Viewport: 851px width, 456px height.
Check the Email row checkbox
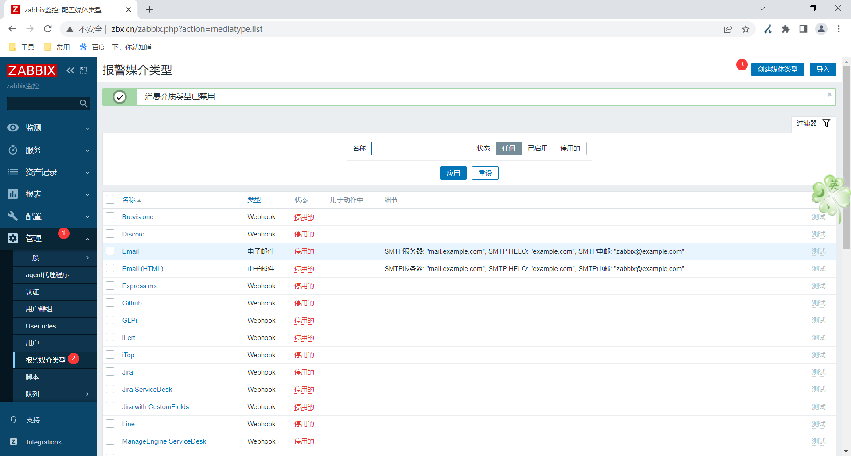(110, 251)
